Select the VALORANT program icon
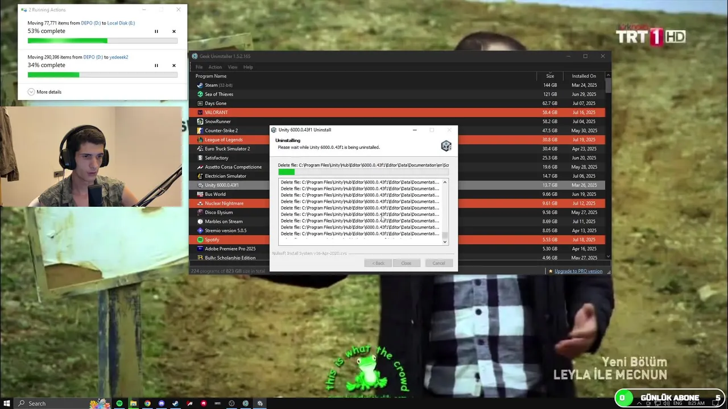Image resolution: width=728 pixels, height=409 pixels. [200, 112]
